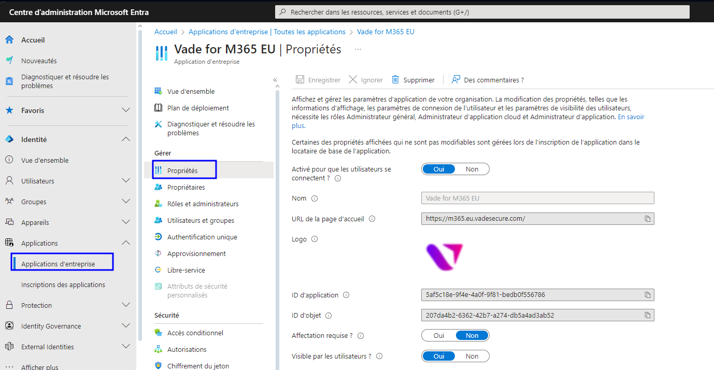
Task: Click the Utilisateurs person icon in main sidebar
Action: tap(9, 181)
